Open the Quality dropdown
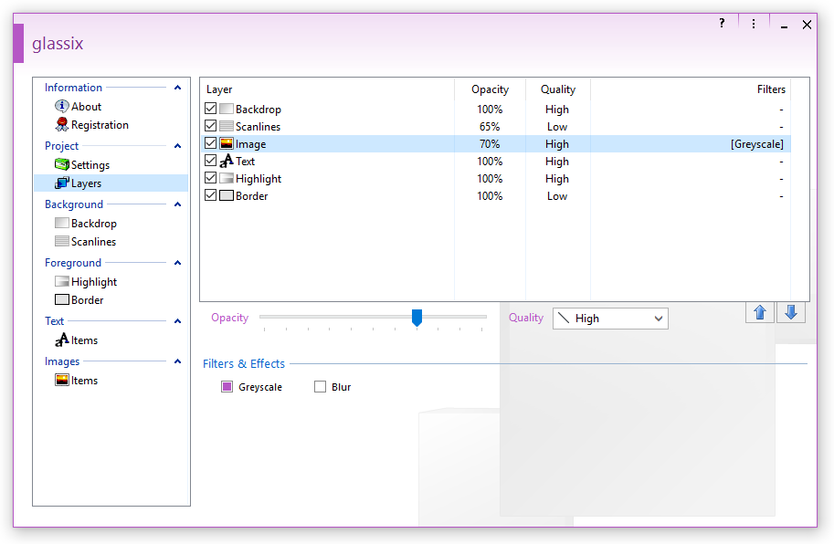 610,319
